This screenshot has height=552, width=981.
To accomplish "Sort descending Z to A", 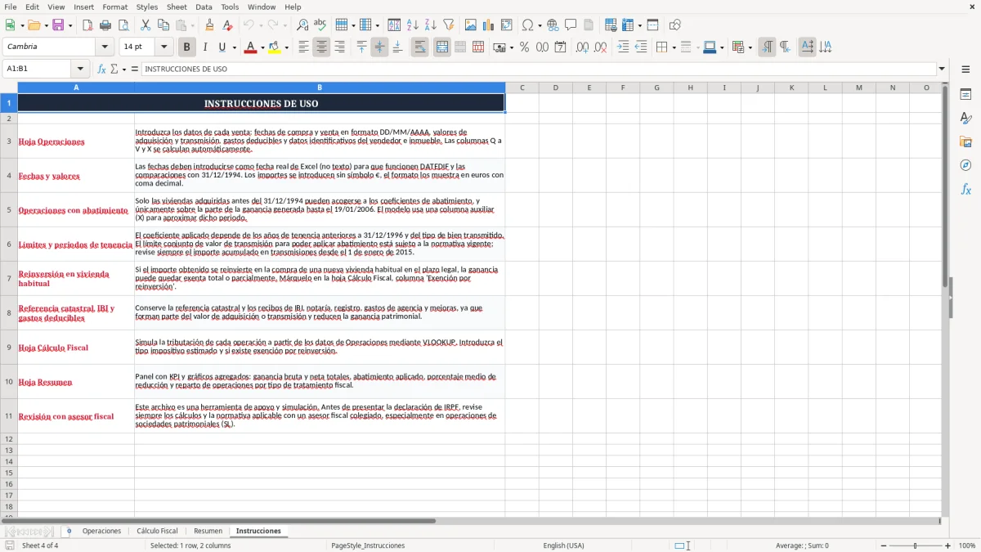I will [431, 25].
